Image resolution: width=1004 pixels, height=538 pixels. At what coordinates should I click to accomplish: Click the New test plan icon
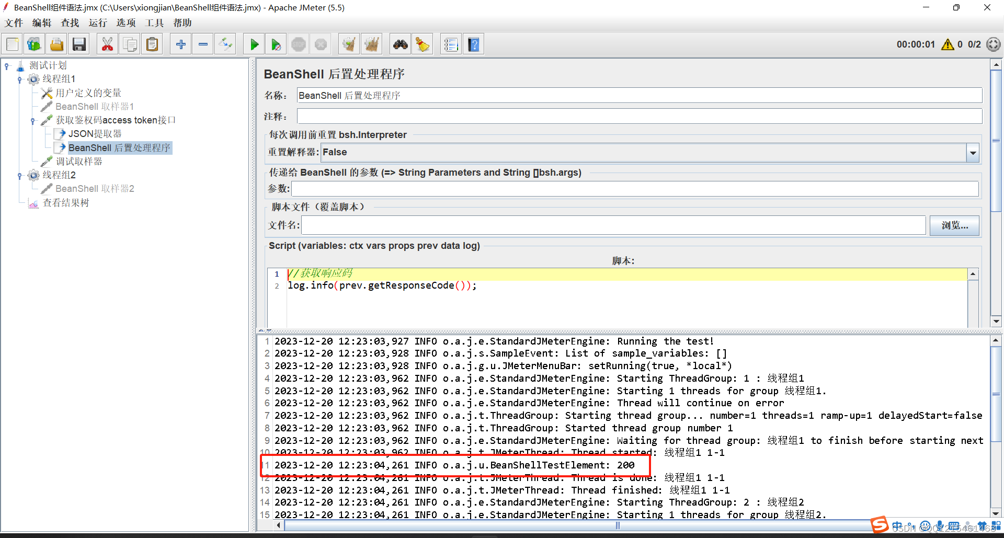(13, 44)
